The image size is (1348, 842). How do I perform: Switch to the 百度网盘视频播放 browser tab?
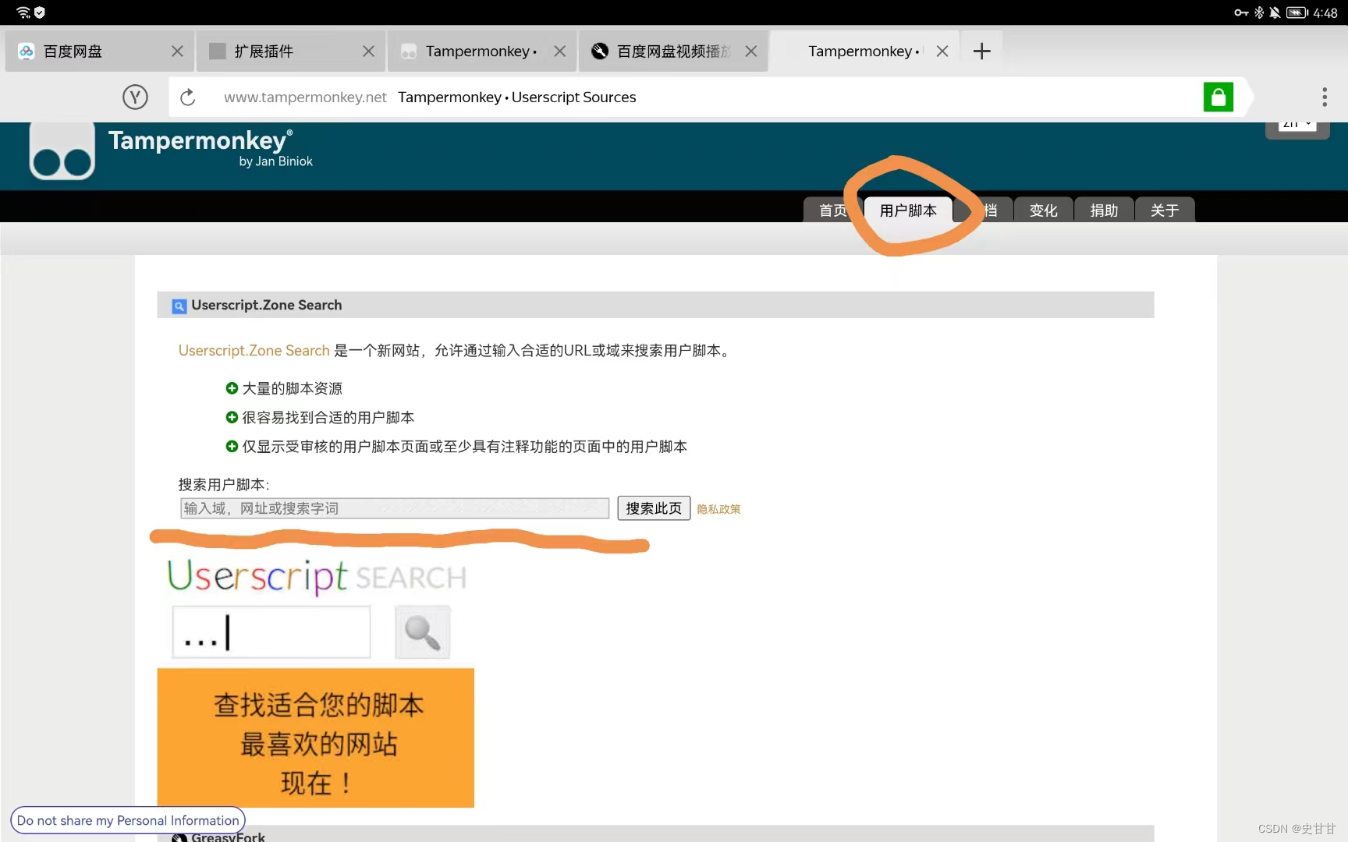click(673, 51)
